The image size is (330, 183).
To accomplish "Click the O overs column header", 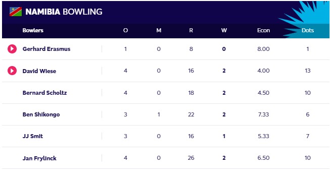I will pos(125,30).
